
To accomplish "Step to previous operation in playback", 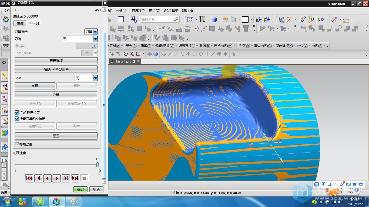I will 38,178.
